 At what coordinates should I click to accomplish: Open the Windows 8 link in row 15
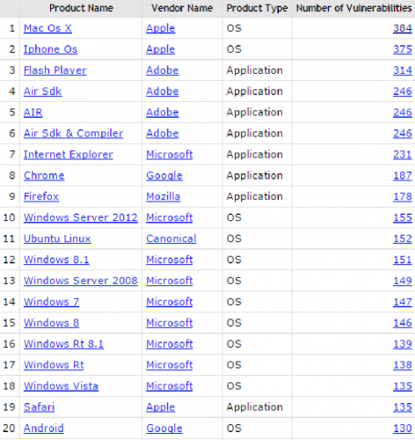click(x=51, y=323)
